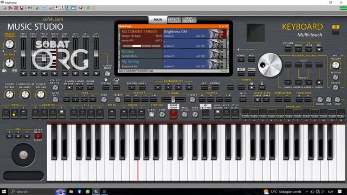347x195 pixels.
Task: Toggle Loop/Sound button
Action: [217, 114]
